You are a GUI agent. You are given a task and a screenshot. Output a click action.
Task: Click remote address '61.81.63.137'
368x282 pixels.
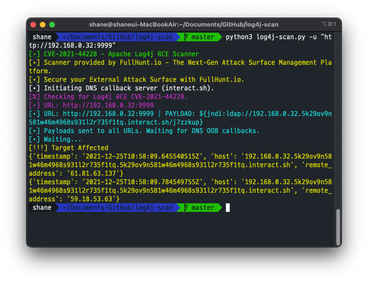[93, 173]
